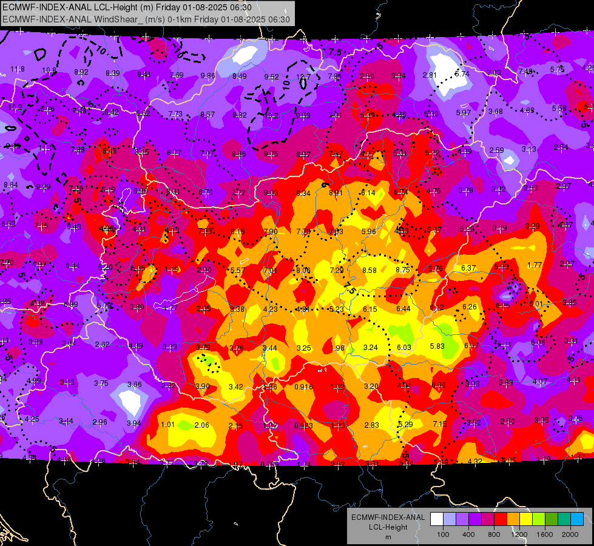Click the wind shear value 3.25

click(x=304, y=348)
